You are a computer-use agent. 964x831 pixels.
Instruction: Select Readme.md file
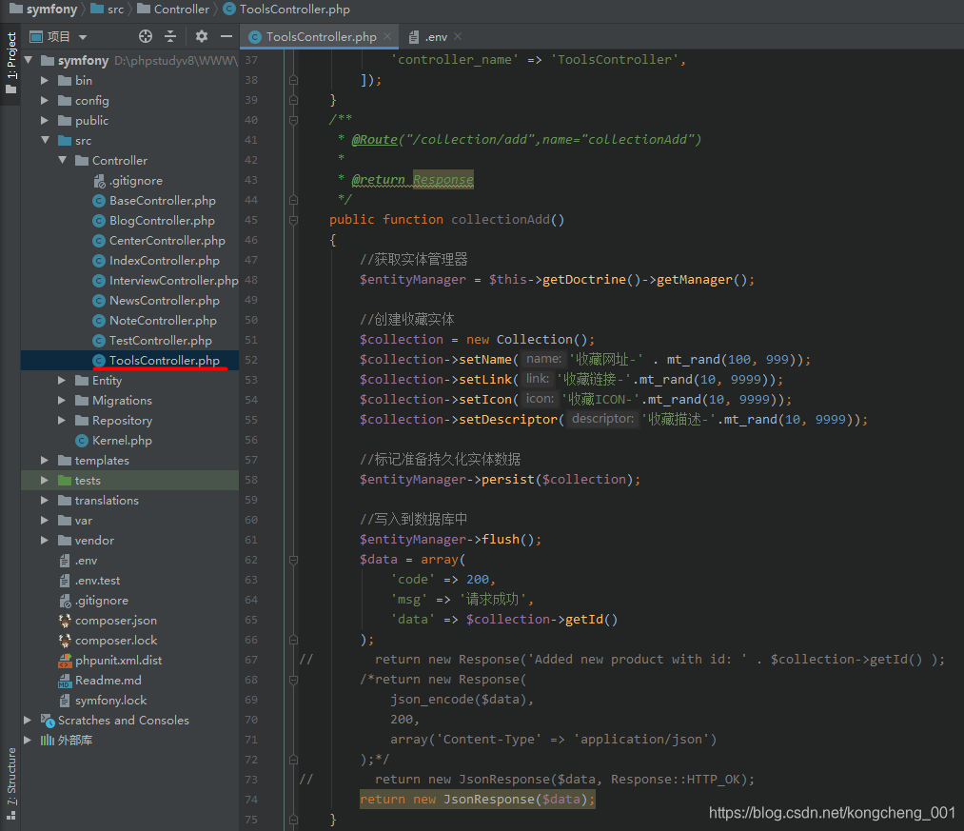[100, 681]
